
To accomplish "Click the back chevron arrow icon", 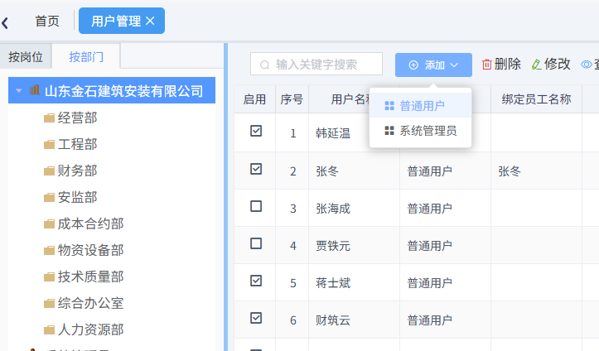I will coord(5,23).
